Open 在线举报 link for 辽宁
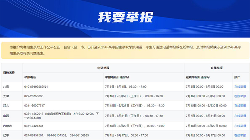The image size is (250, 140). [x=240, y=135]
